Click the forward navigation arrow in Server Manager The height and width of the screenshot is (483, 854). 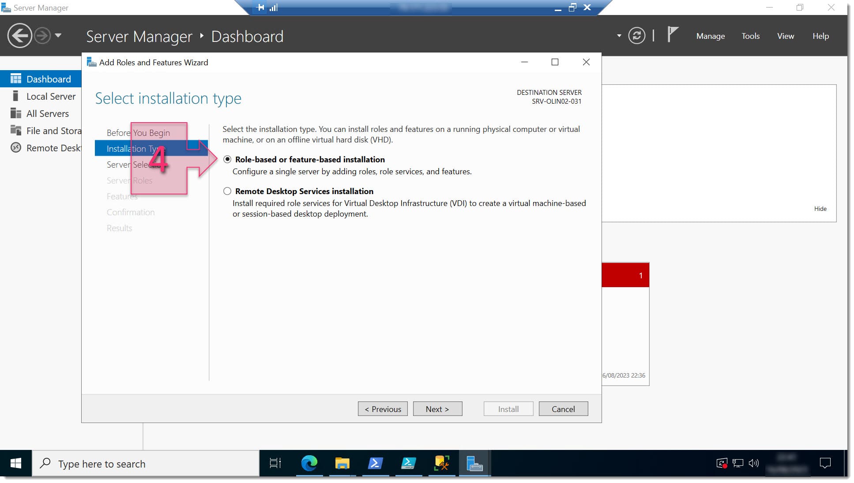pos(42,36)
